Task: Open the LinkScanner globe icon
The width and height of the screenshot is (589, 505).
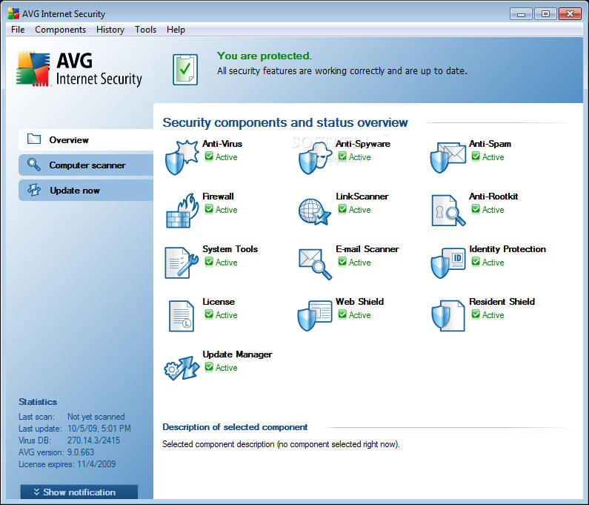Action: (314, 211)
